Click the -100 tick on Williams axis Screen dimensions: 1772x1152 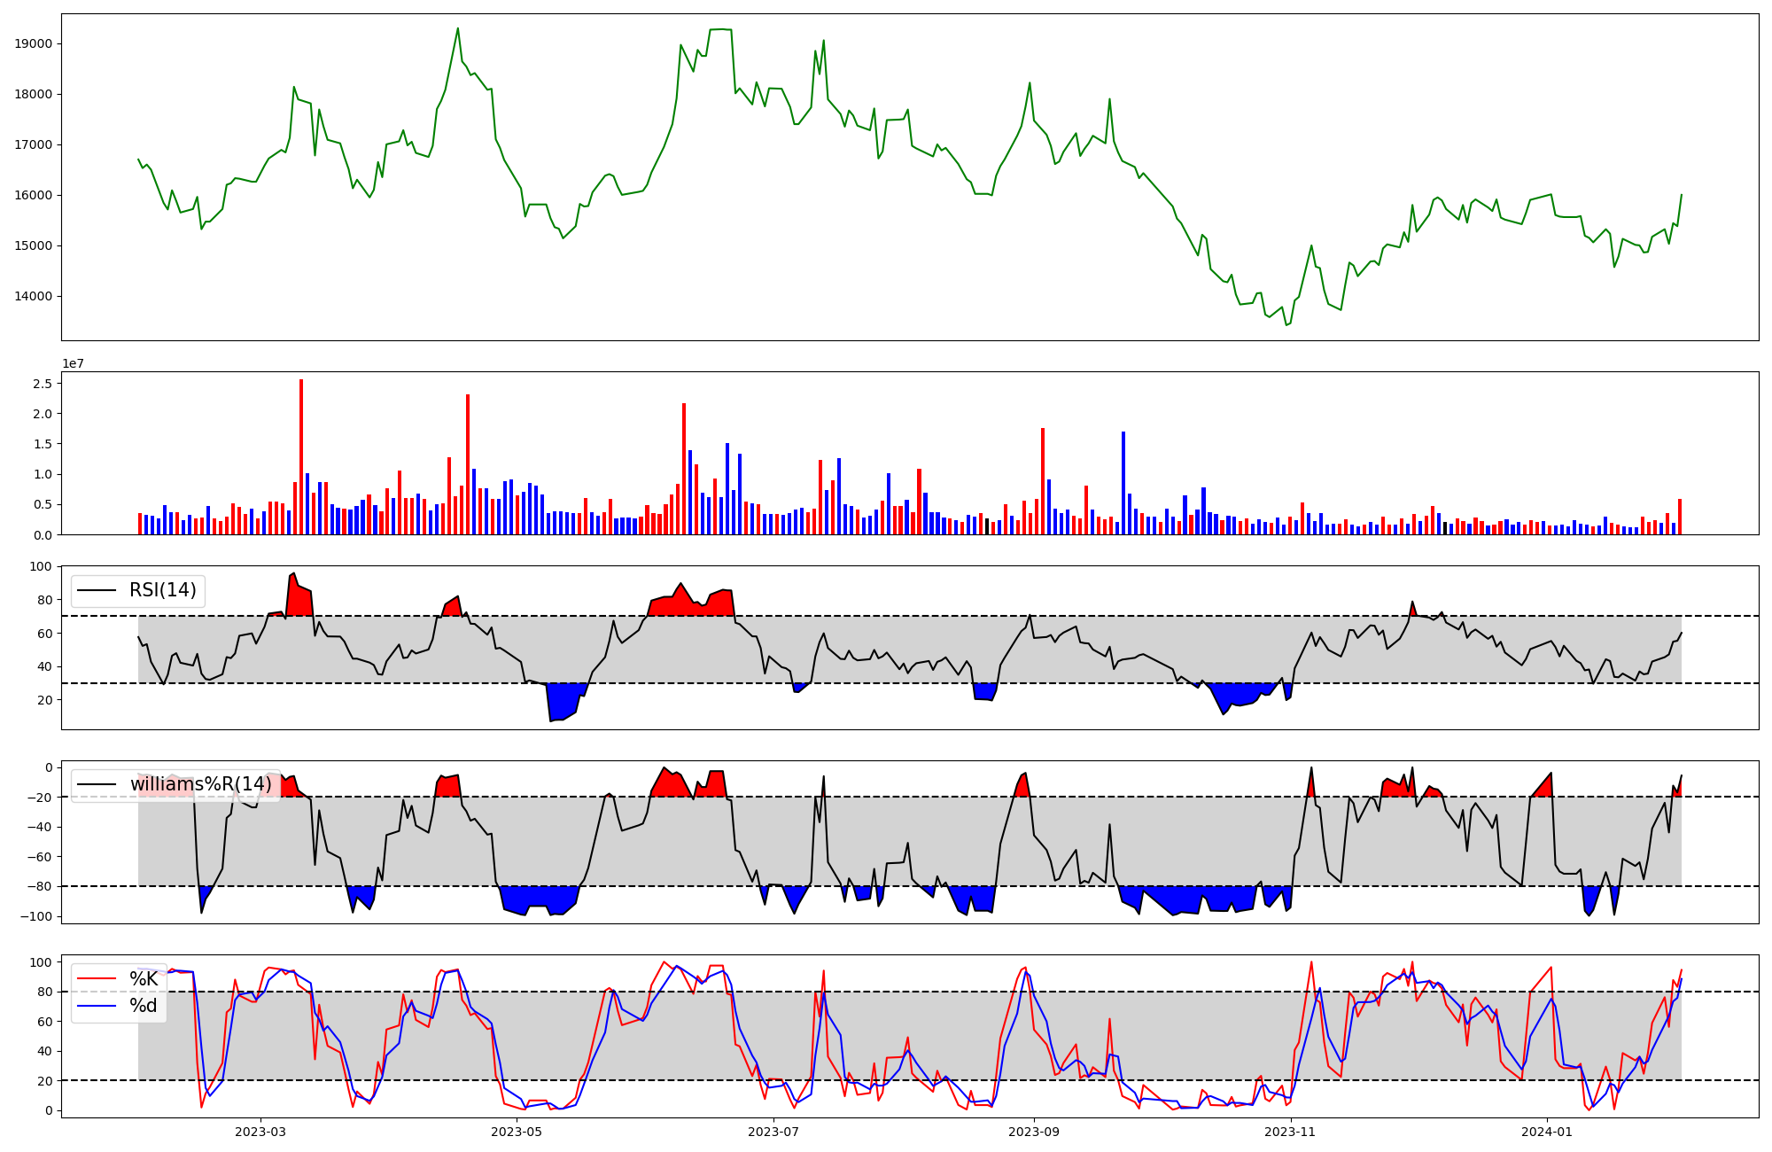[x=35, y=916]
